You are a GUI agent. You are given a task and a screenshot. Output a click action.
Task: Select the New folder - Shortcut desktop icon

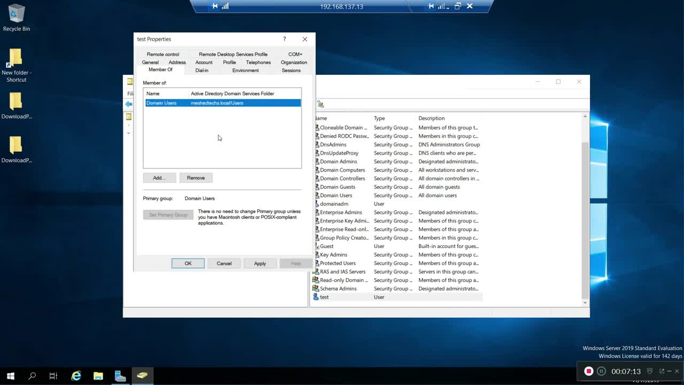tap(16, 65)
